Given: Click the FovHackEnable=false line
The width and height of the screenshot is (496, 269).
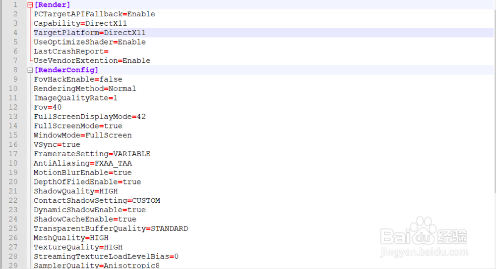Looking at the screenshot, I should (78, 79).
